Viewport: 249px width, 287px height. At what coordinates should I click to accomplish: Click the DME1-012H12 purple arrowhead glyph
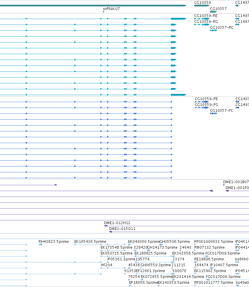(x=106, y=226)
